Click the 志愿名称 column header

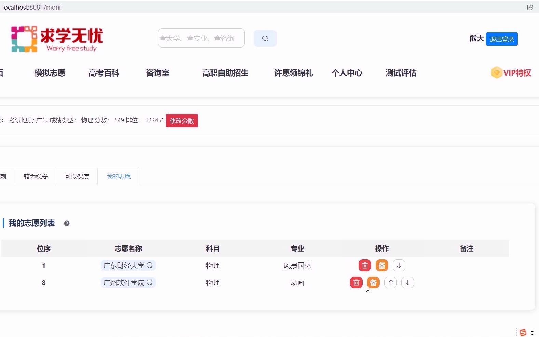click(x=128, y=248)
